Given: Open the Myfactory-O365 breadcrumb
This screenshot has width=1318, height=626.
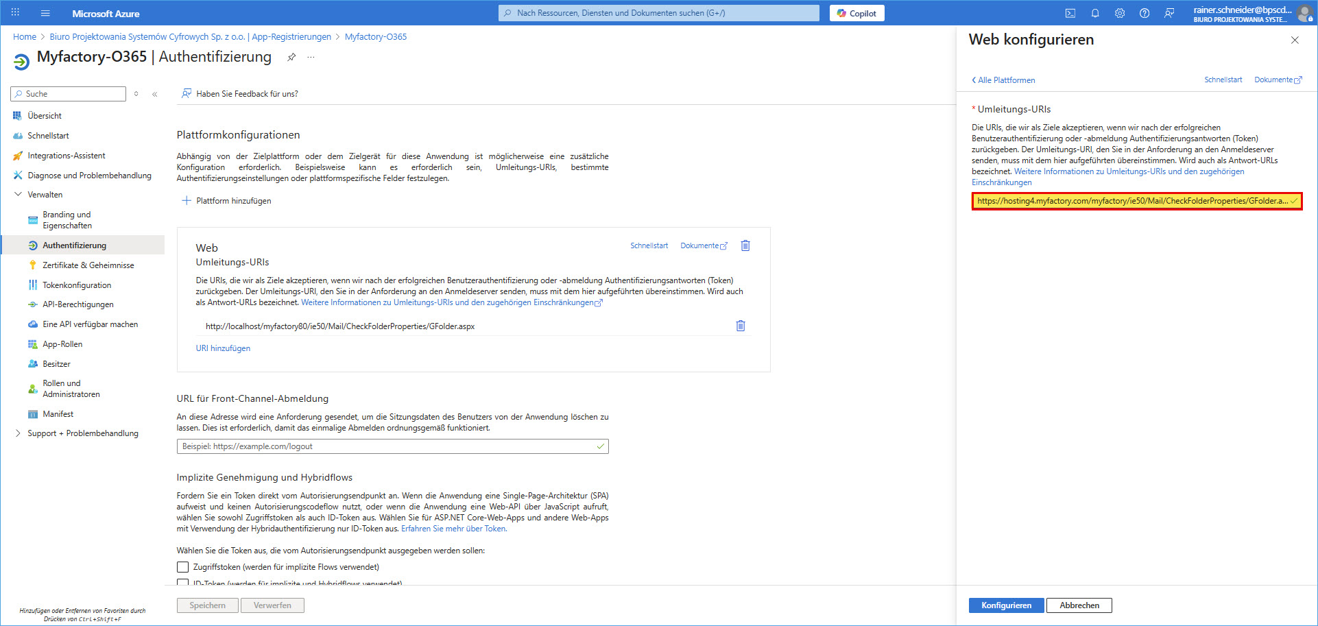Looking at the screenshot, I should pyautogui.click(x=376, y=37).
